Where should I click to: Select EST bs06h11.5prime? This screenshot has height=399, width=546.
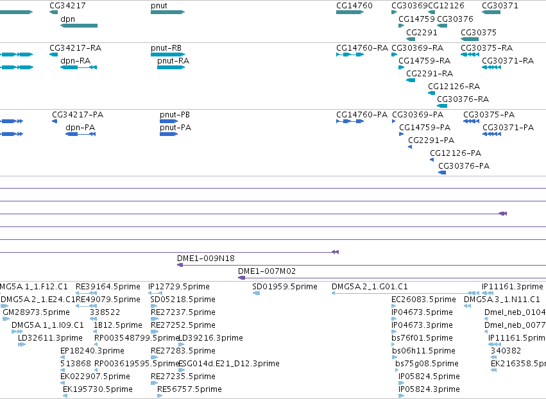pyautogui.click(x=423, y=351)
